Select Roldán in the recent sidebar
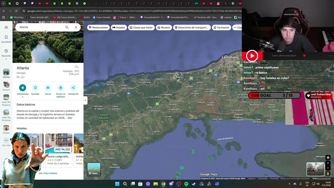 6,129
